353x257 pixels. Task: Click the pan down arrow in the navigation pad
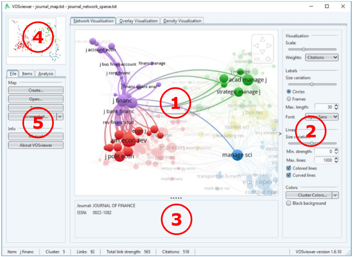pos(263,52)
